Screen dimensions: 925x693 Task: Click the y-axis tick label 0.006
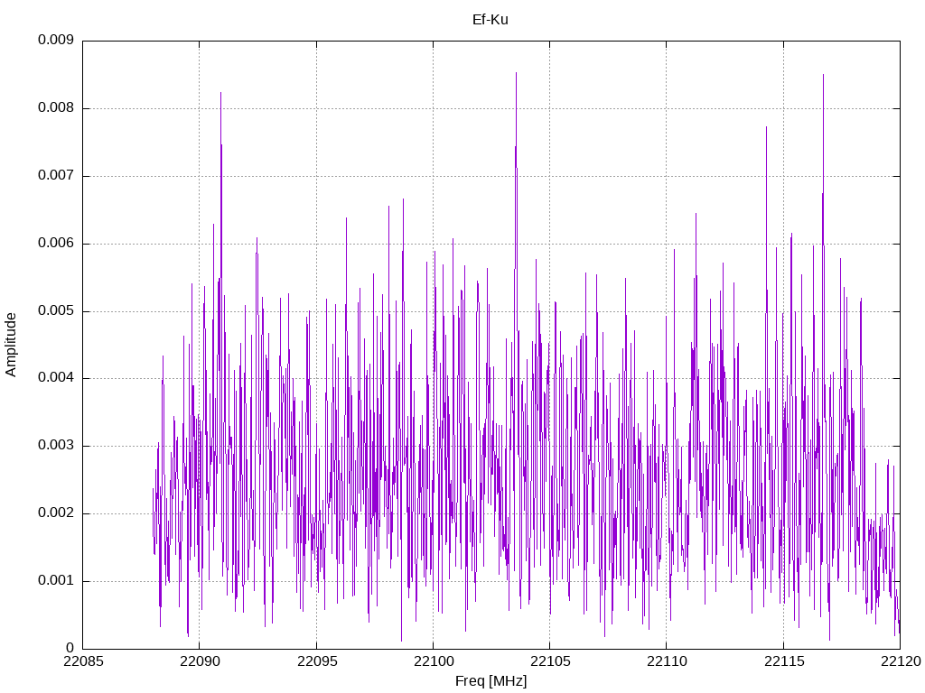56,244
